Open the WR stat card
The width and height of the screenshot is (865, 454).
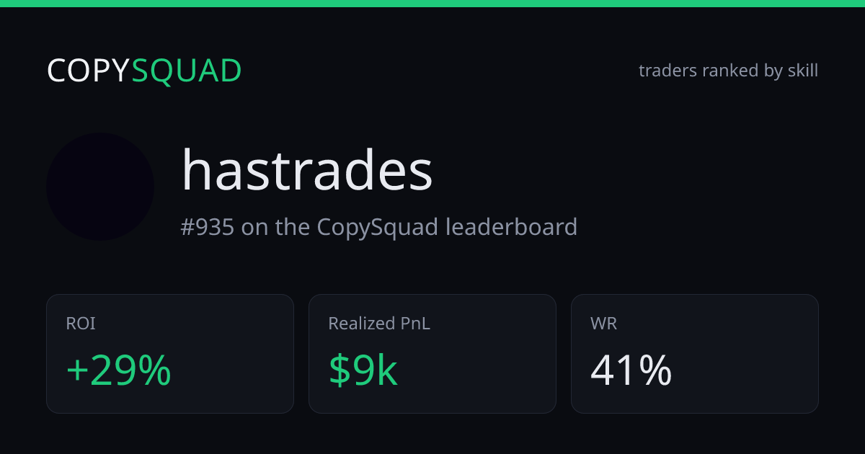coord(695,354)
